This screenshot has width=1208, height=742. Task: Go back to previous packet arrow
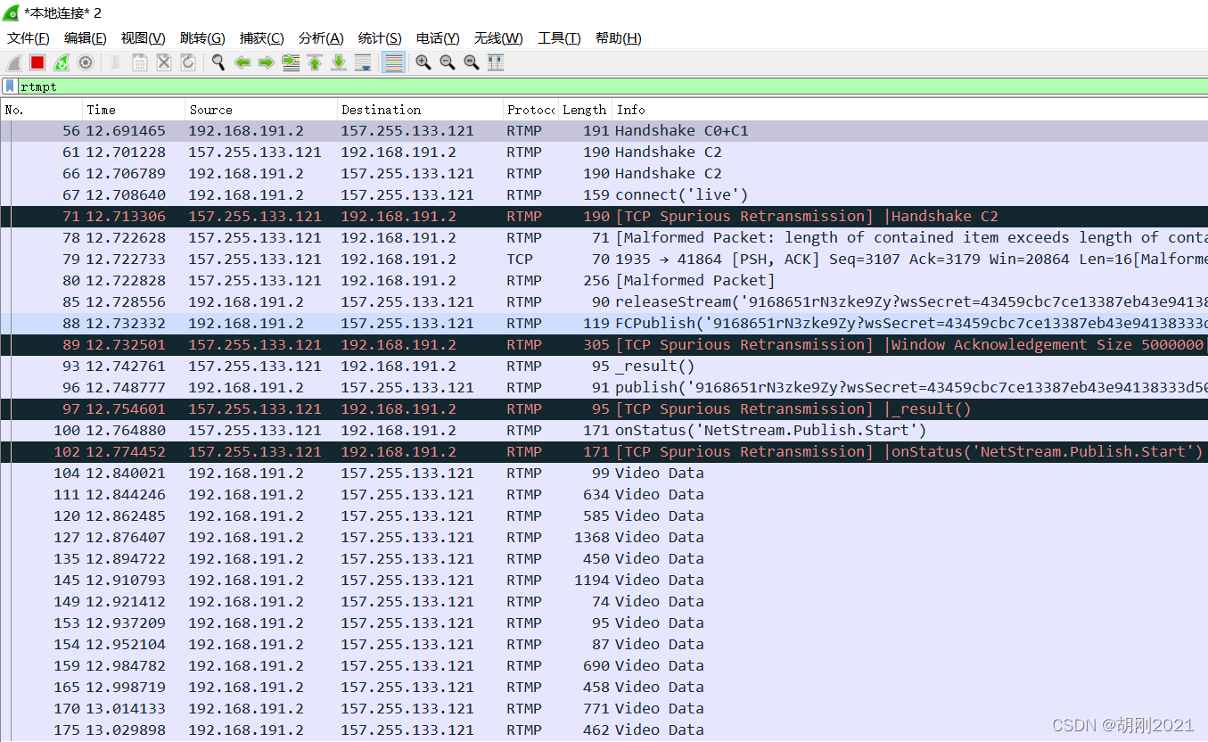(242, 62)
